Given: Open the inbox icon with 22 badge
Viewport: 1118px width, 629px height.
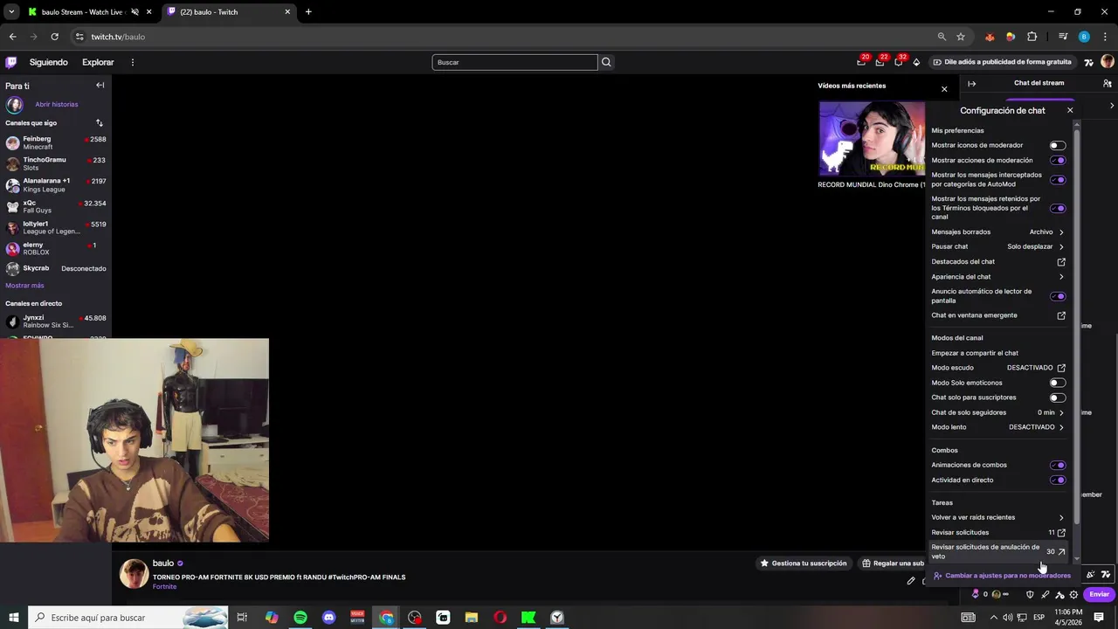Looking at the screenshot, I should point(880,62).
